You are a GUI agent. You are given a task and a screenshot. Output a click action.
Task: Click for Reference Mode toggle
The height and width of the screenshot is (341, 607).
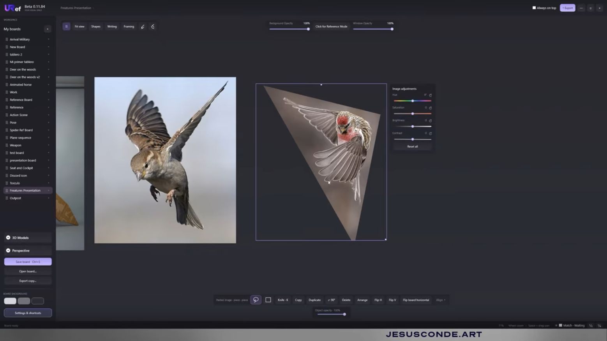[331, 26]
